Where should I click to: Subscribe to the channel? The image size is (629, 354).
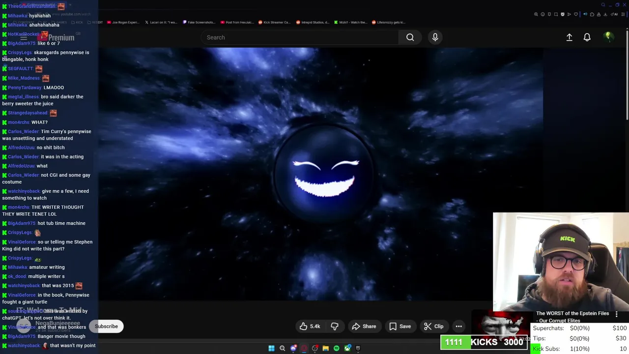[106, 326]
